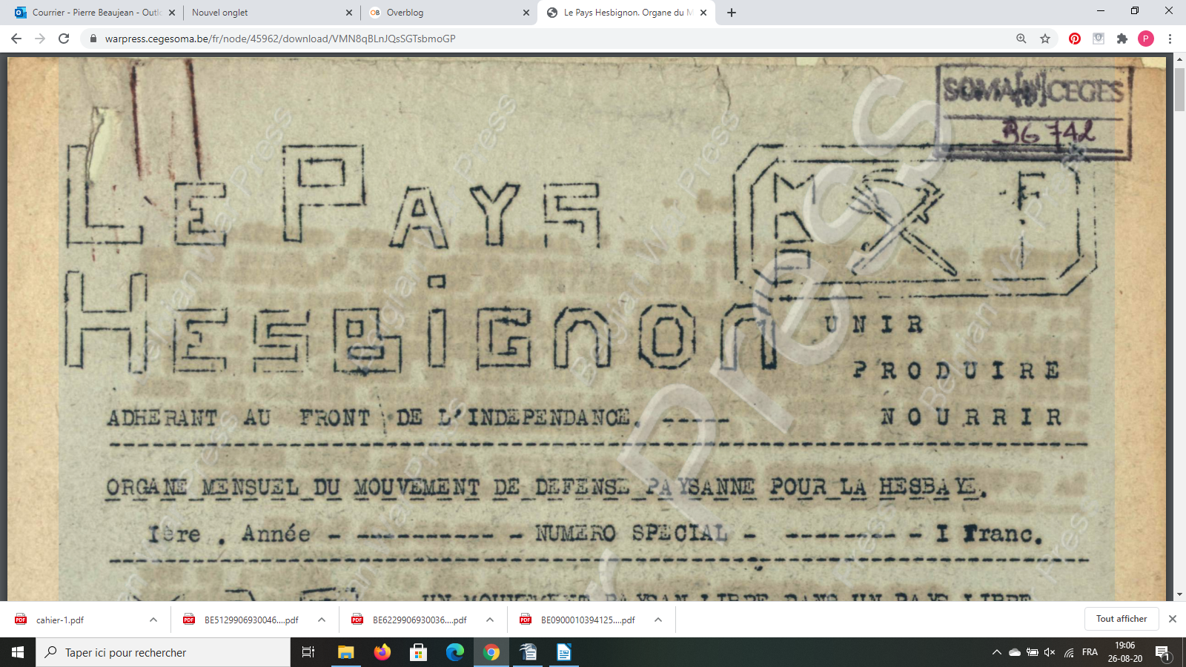Open the notification center icon
The width and height of the screenshot is (1186, 667).
coord(1163,652)
